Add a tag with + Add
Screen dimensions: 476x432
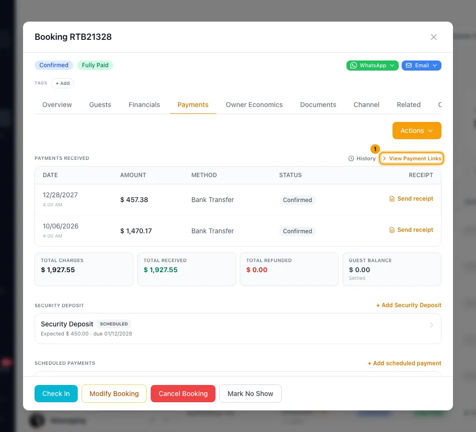[62, 83]
